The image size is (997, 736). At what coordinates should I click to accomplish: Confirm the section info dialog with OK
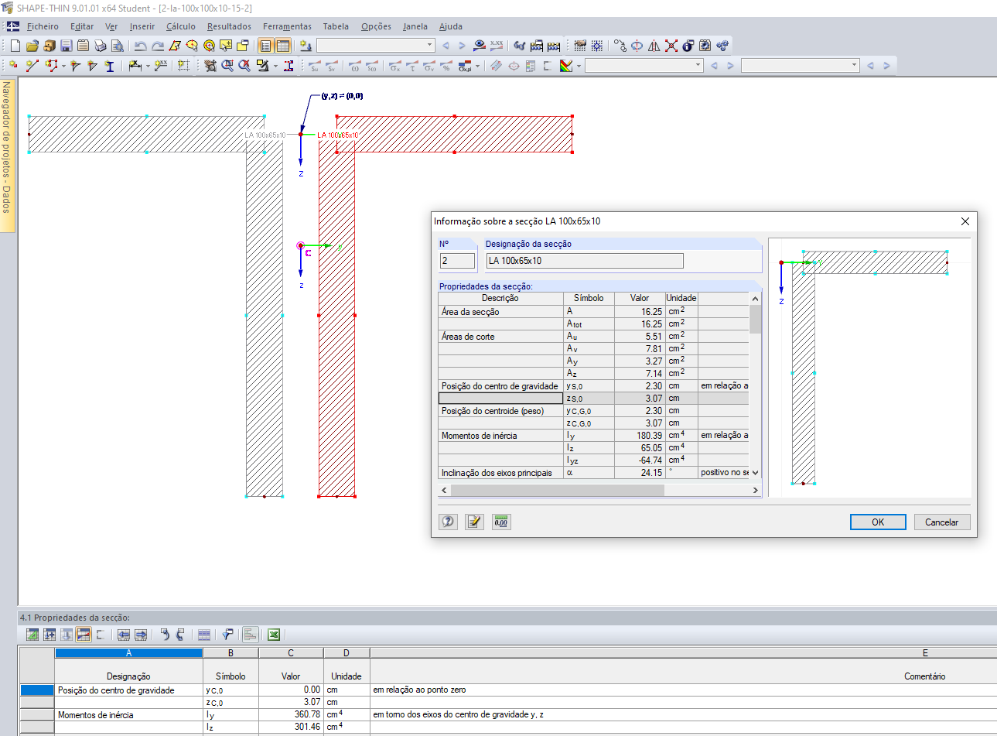(x=878, y=522)
